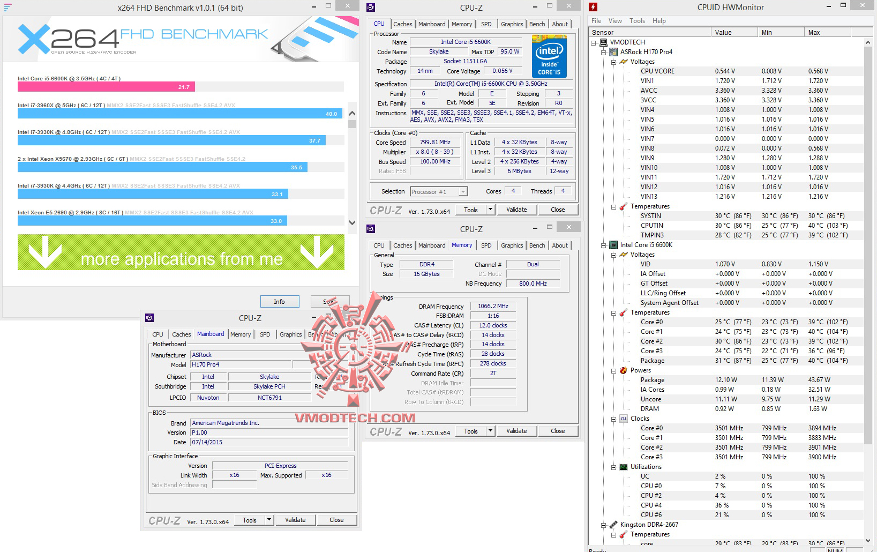The width and height of the screenshot is (877, 552).
Task: Collapse the Clocks node
Action: click(614, 419)
